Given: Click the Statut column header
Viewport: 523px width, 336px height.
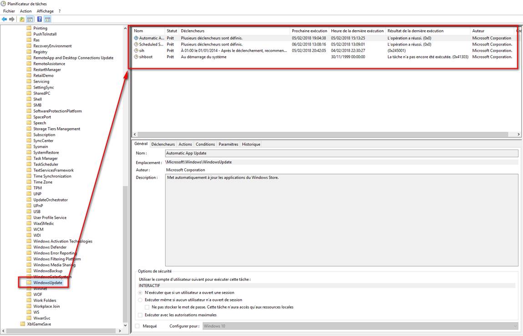Looking at the screenshot, I should 172,31.
